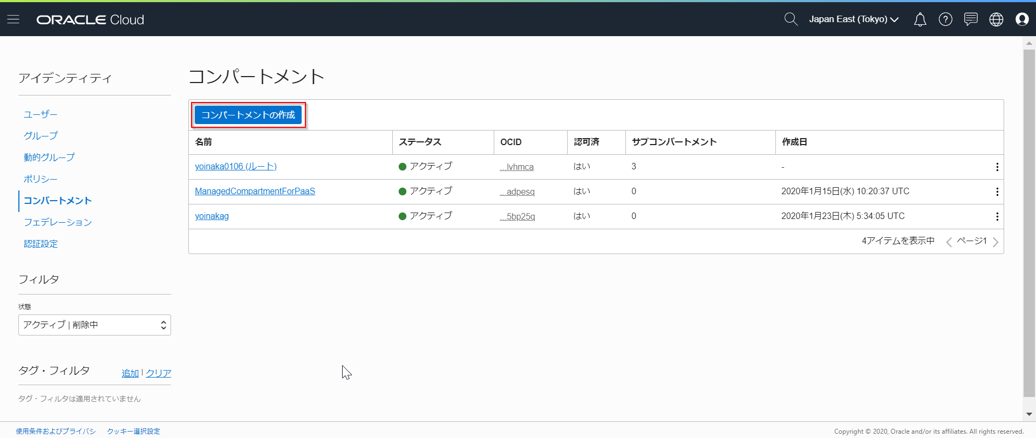Click the language globe icon
This screenshot has height=438, width=1036.
[996, 19]
